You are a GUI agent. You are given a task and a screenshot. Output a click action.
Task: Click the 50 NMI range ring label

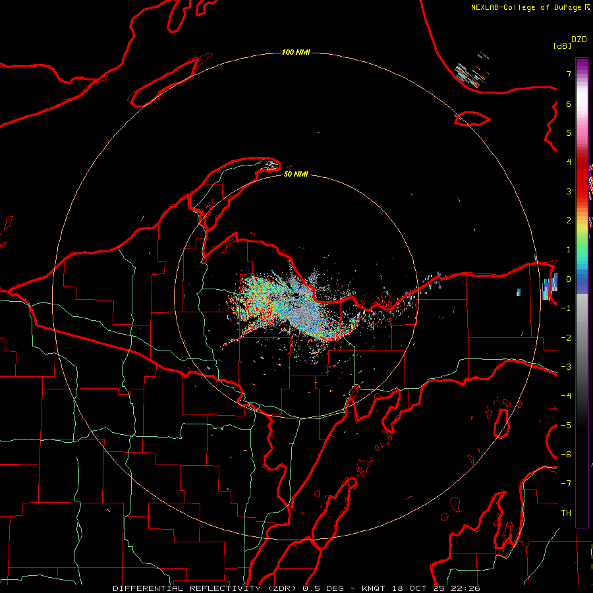point(296,174)
